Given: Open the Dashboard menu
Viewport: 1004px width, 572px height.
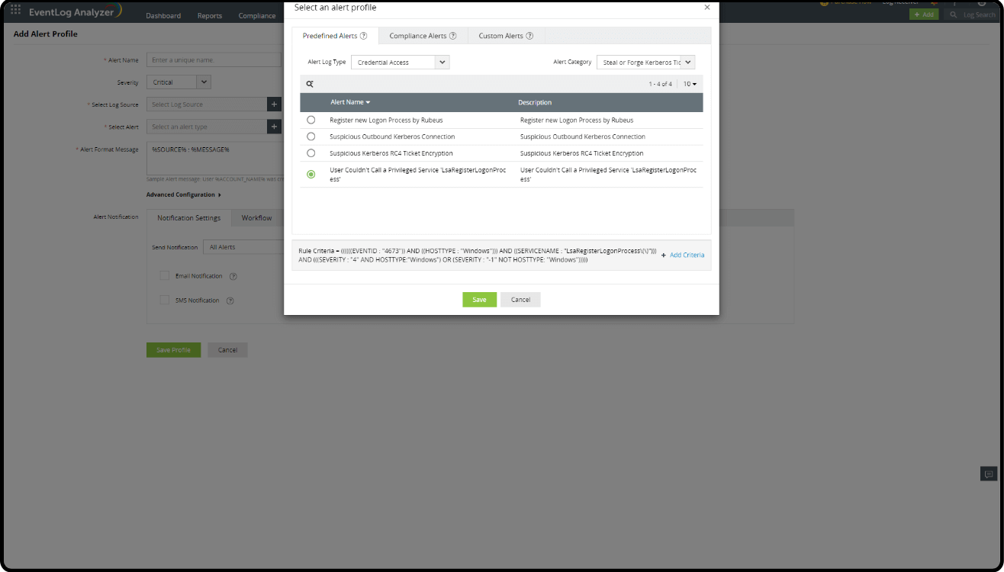Looking at the screenshot, I should click(x=163, y=15).
